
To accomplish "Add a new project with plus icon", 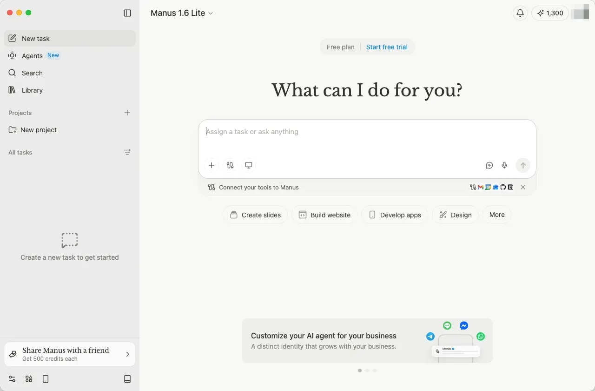I will tap(127, 113).
